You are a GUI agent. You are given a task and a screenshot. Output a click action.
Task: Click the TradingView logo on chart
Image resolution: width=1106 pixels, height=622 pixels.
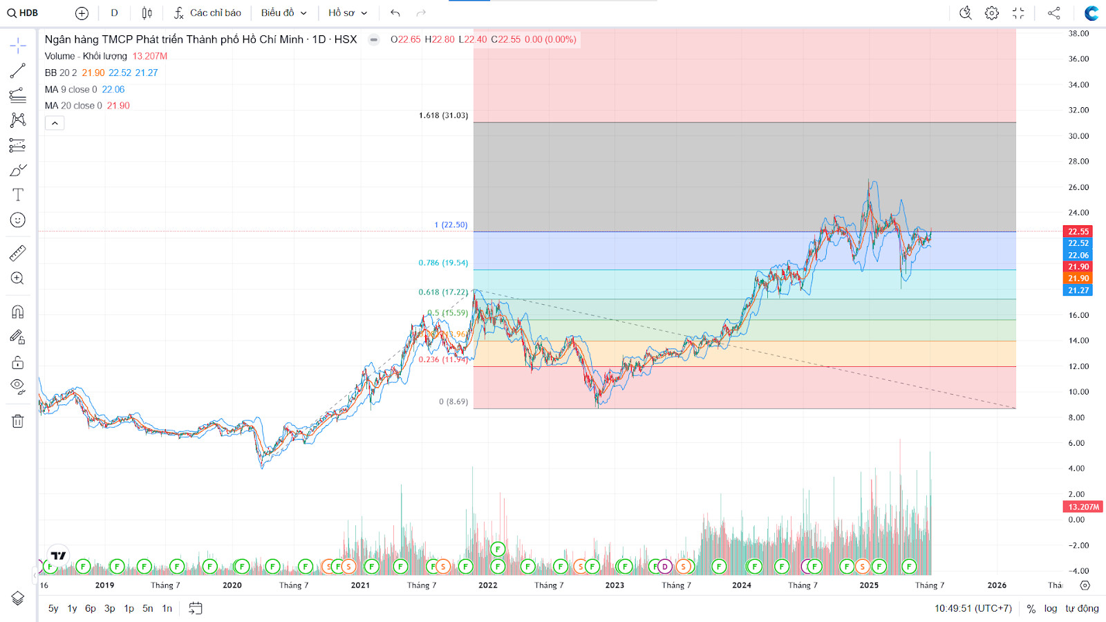tap(59, 555)
